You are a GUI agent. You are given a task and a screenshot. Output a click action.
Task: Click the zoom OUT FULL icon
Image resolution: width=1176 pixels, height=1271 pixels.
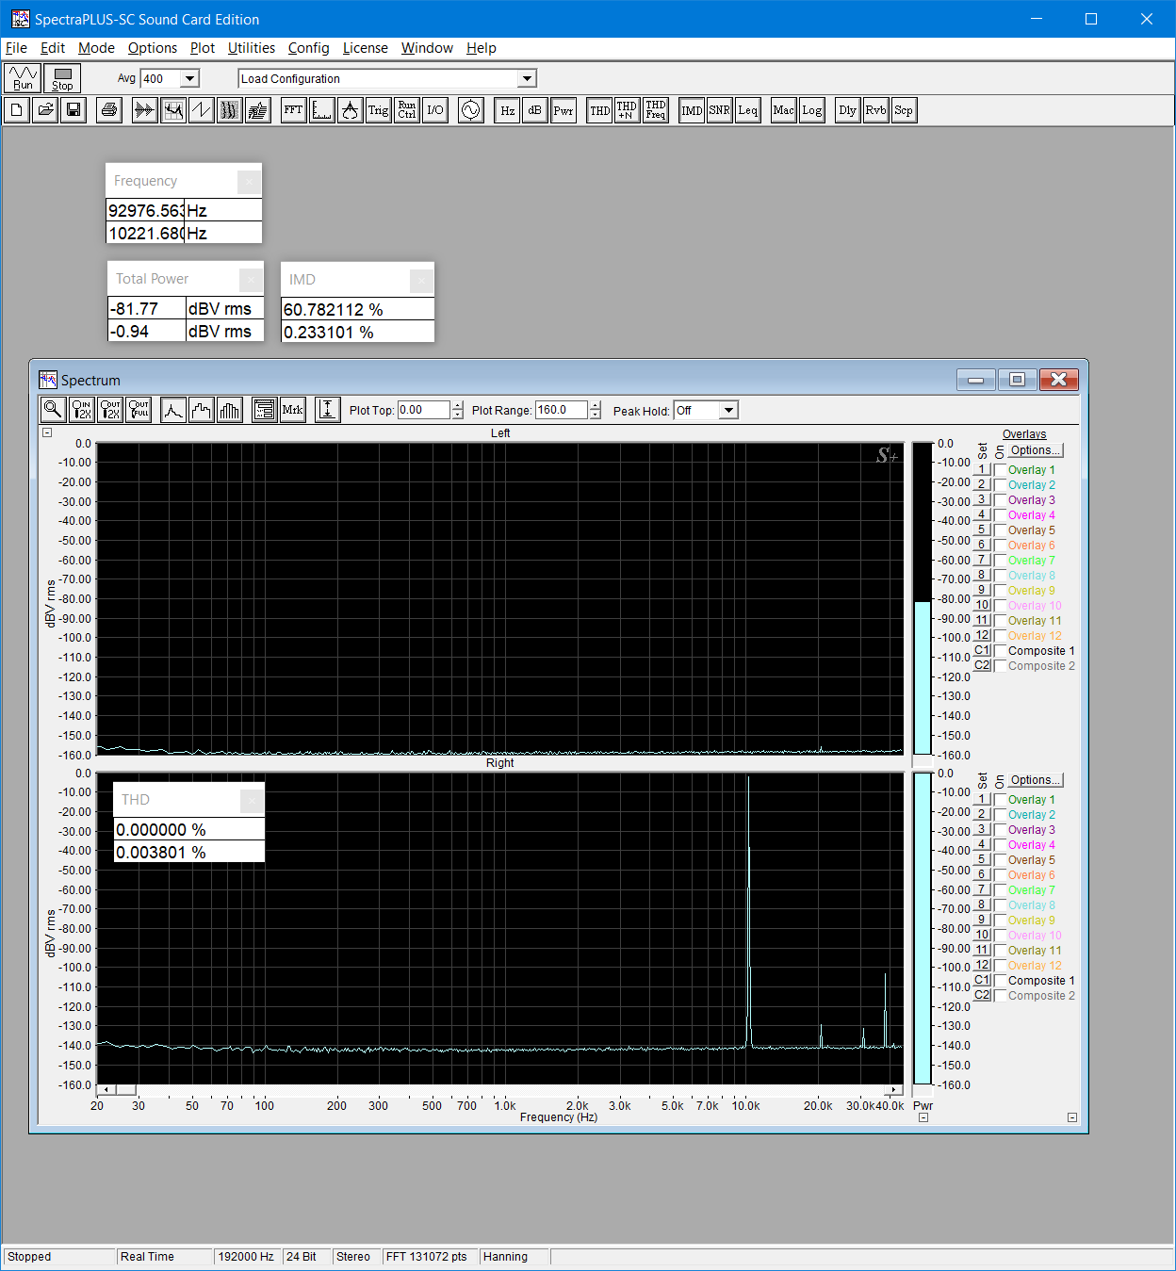click(x=139, y=410)
